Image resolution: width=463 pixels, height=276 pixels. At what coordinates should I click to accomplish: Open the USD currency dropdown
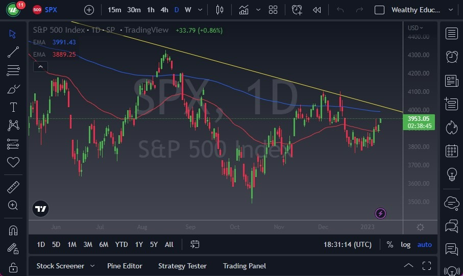(x=415, y=28)
